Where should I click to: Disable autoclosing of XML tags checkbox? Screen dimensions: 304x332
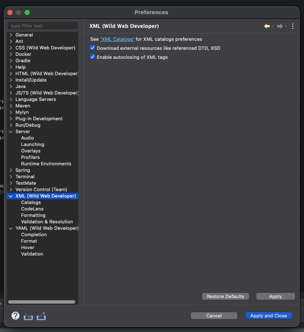(x=92, y=57)
